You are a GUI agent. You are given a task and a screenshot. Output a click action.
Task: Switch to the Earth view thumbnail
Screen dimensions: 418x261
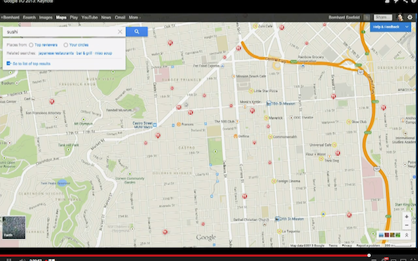(x=14, y=227)
